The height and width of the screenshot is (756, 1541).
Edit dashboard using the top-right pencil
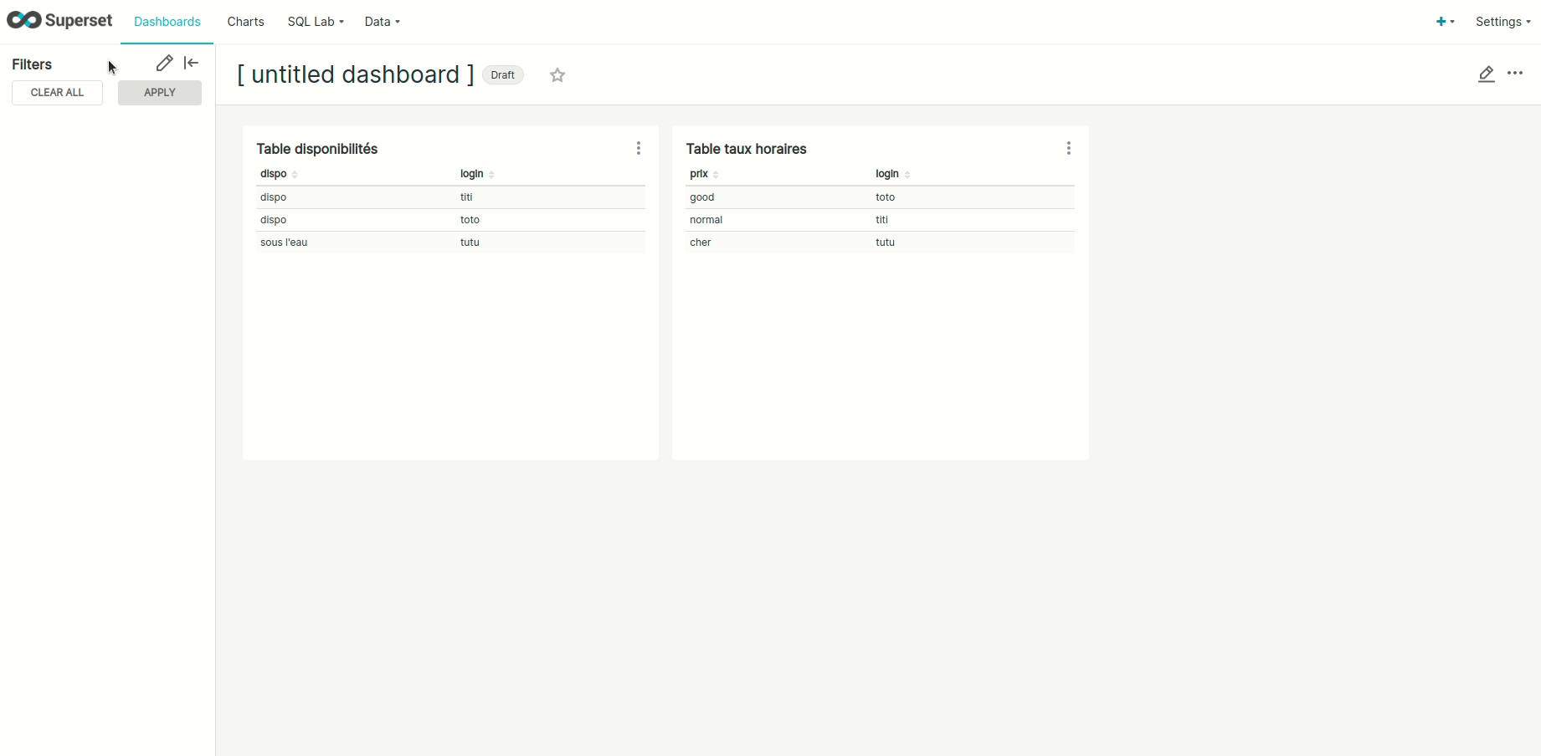pos(1487,74)
